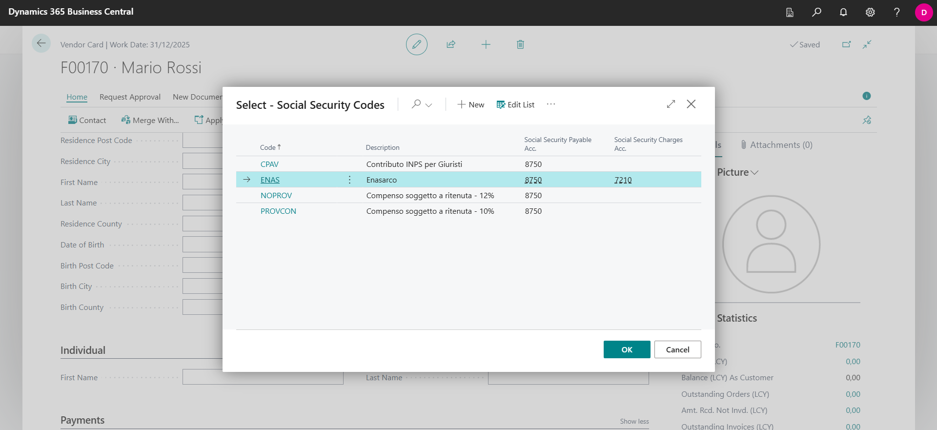This screenshot has height=430, width=937.
Task: Open Edit List for Social Security Codes
Action: [x=515, y=104]
